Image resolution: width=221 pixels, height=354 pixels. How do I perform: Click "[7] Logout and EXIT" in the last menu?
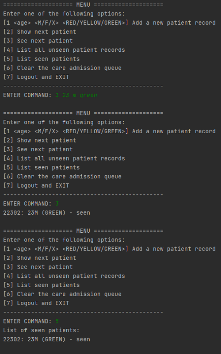36,303
